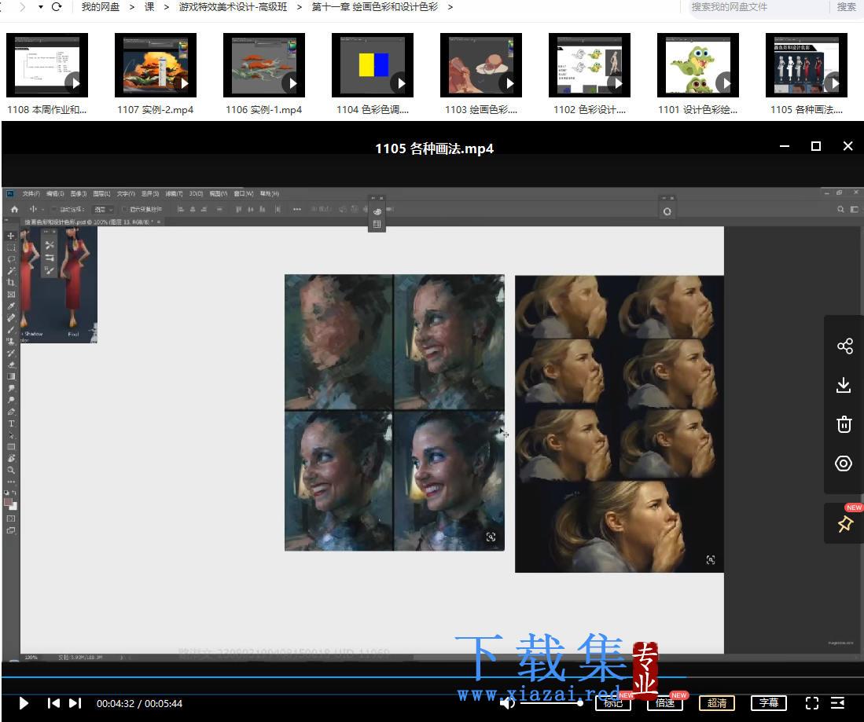
Task: Open the 1104 色彩色调 video thumbnail
Action: point(373,65)
